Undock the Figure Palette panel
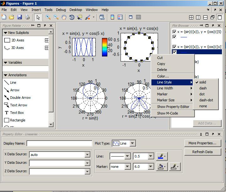The image size is (226, 192). (45, 25)
